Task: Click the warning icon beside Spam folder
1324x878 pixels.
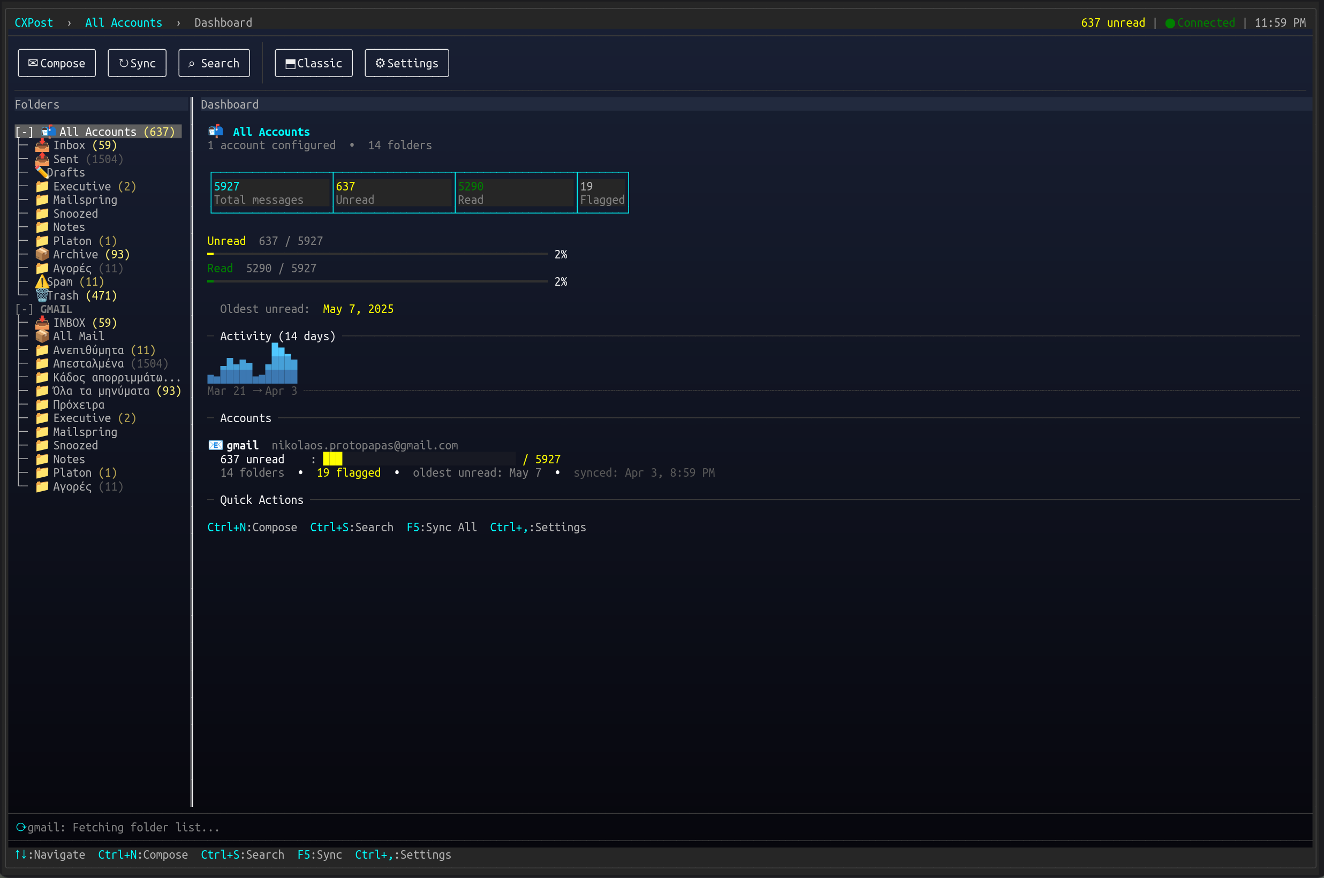Action: click(43, 281)
